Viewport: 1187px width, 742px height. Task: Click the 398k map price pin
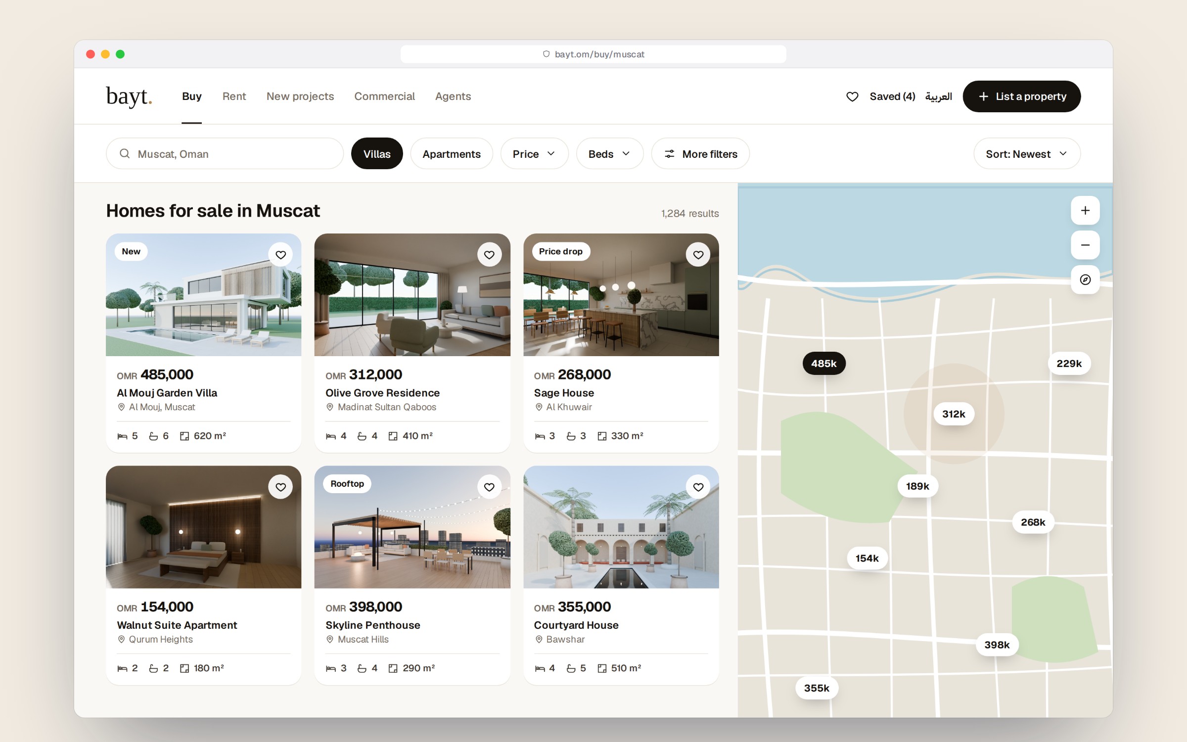click(997, 645)
